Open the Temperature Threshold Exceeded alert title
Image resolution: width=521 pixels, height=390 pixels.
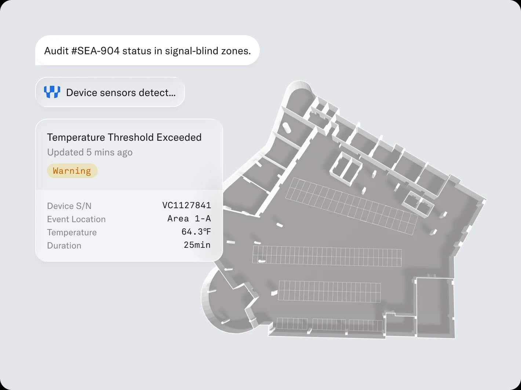click(x=124, y=137)
